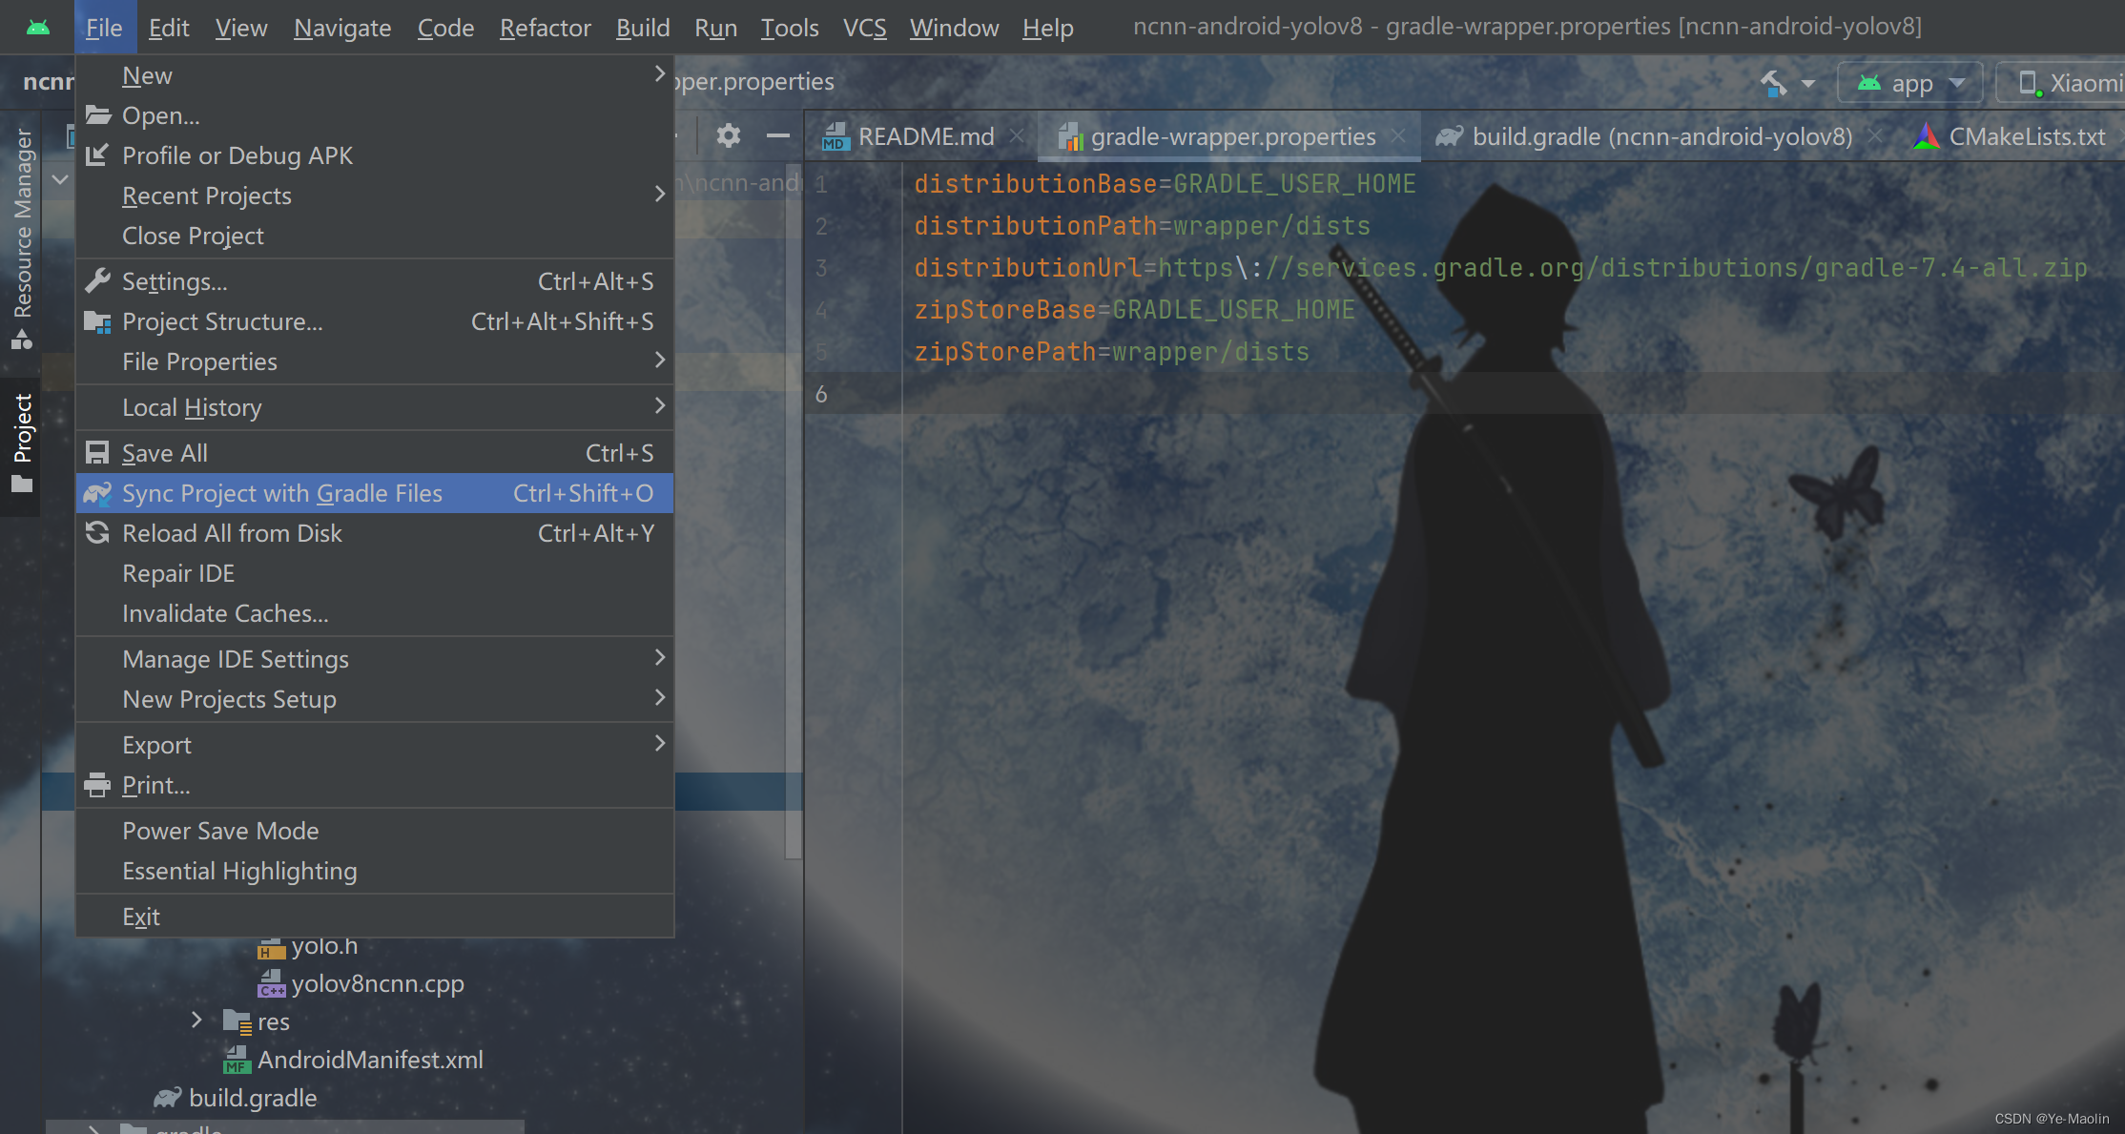Viewport: 2125px width, 1134px height.
Task: Click the Xiaomi device phone icon
Action: pos(2031,83)
